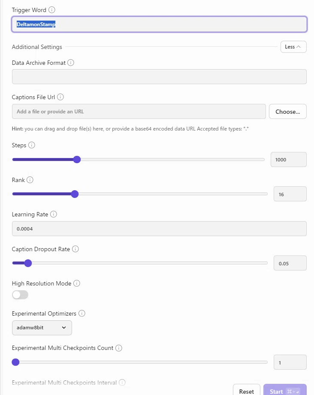Click info icon beside Learning Rate
314x395 pixels.
click(x=54, y=214)
